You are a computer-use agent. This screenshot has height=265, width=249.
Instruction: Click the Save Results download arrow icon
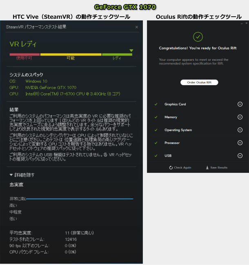(207, 168)
